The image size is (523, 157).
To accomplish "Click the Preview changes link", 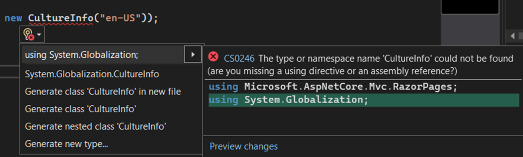I will coord(244,146).
